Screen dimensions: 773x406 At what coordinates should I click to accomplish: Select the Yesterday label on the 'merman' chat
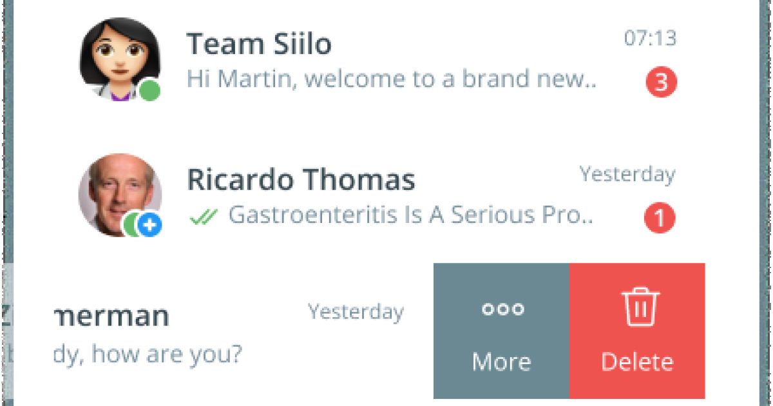click(x=356, y=312)
